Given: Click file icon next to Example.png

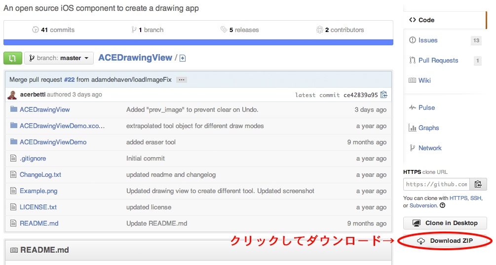Looking at the screenshot, I should pyautogui.click(x=13, y=191).
